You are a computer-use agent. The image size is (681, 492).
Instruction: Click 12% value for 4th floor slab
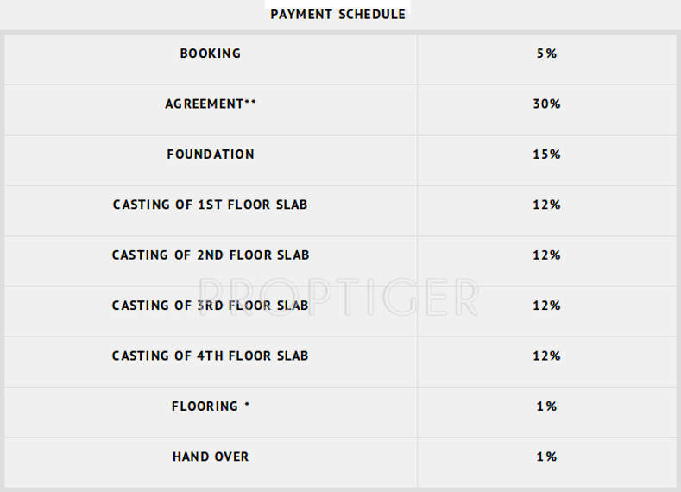547,356
